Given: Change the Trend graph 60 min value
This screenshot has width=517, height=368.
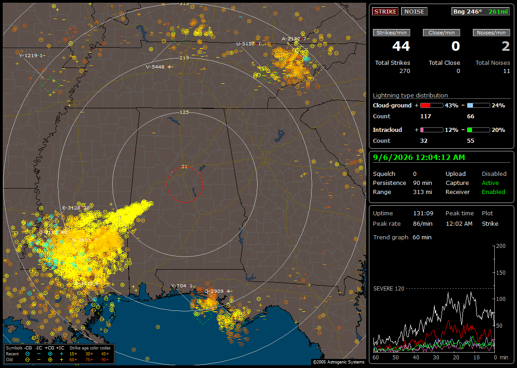Looking at the screenshot, I should pyautogui.click(x=422, y=237).
